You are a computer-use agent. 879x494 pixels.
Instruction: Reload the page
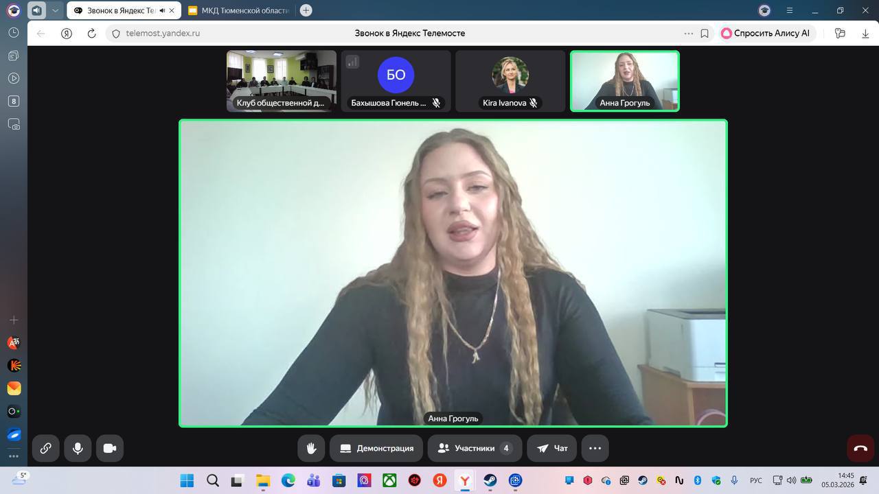tap(92, 33)
